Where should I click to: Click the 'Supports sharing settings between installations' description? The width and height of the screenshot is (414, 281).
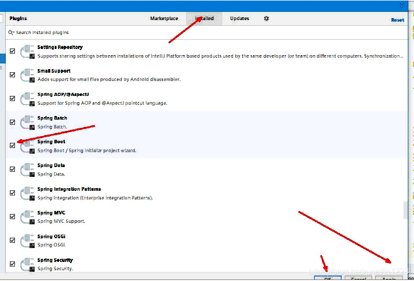click(220, 56)
